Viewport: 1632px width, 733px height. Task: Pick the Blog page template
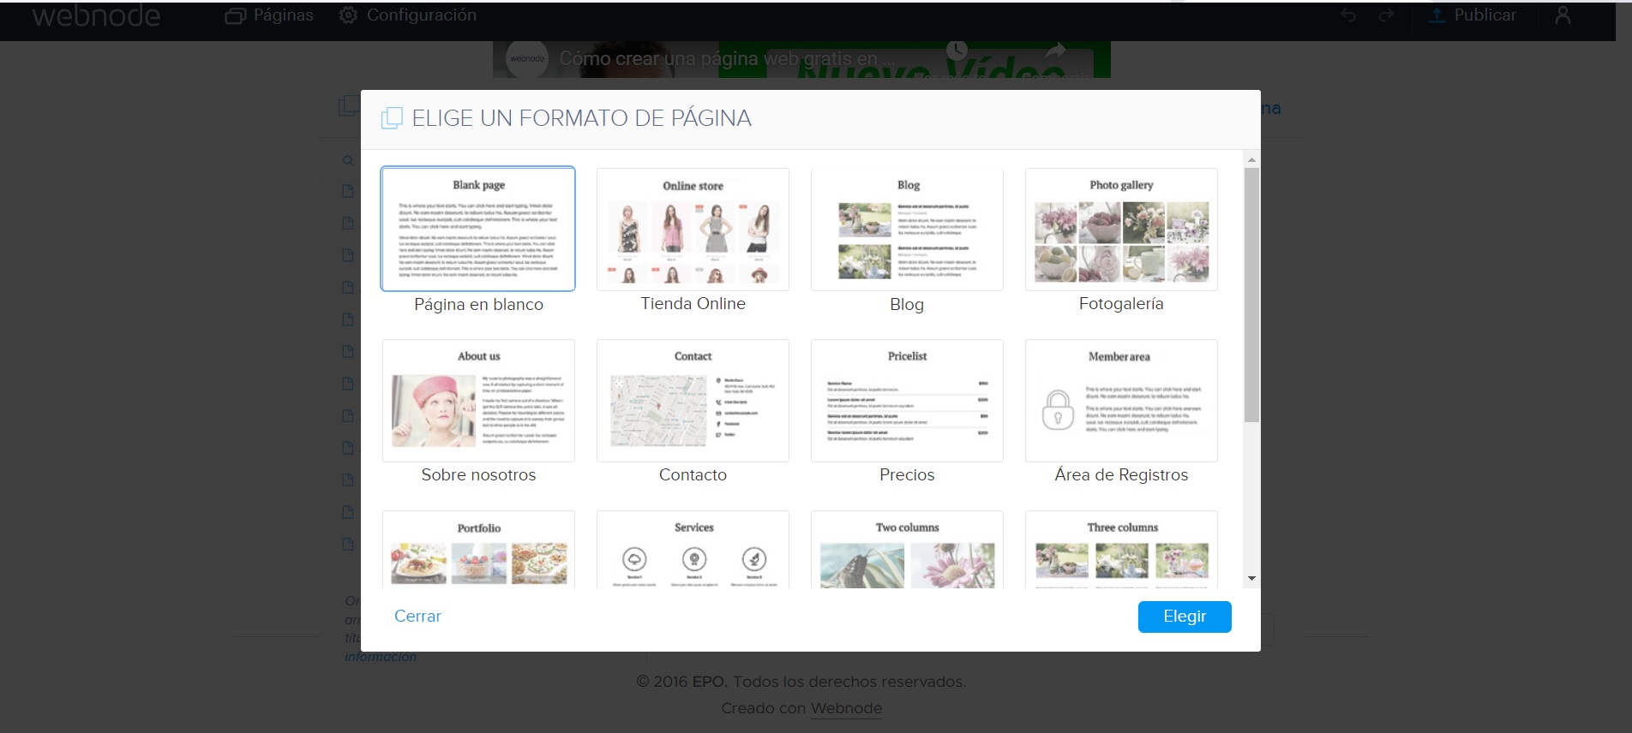click(x=907, y=229)
